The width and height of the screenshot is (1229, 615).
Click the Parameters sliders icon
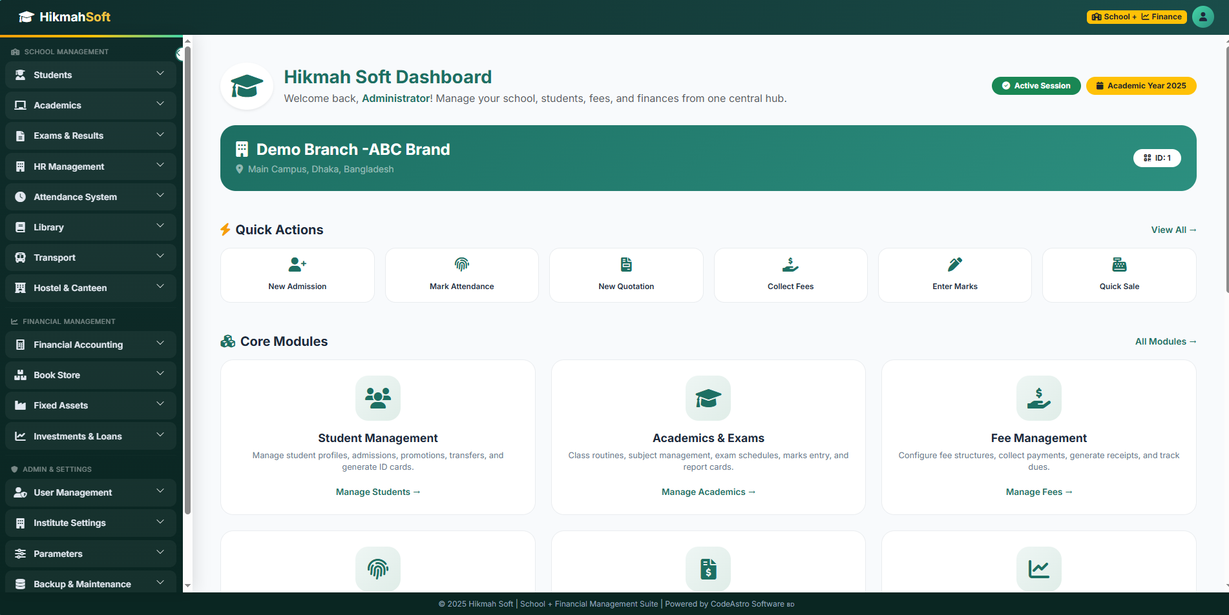coord(21,554)
